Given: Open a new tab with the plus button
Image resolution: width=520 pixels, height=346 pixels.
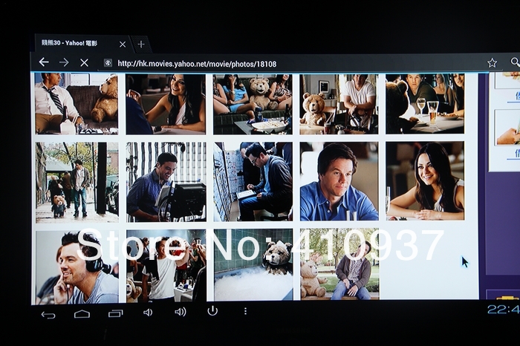Looking at the screenshot, I should [141, 44].
